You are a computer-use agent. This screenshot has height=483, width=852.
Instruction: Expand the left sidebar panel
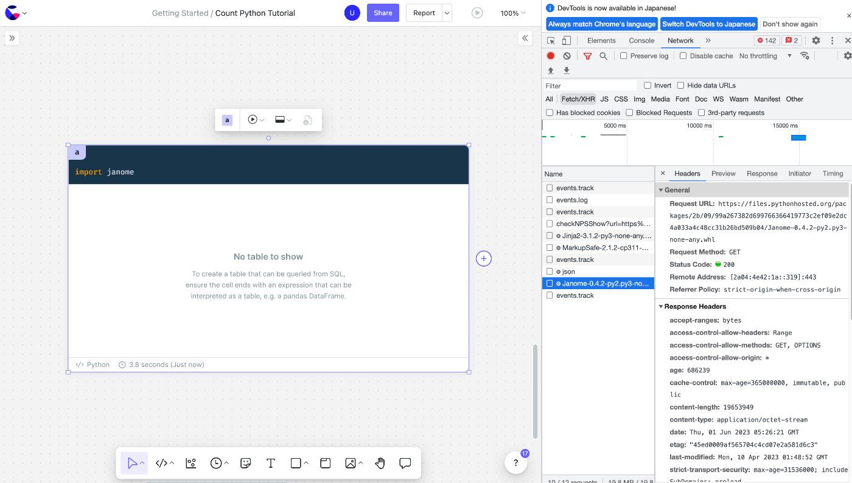[12, 38]
